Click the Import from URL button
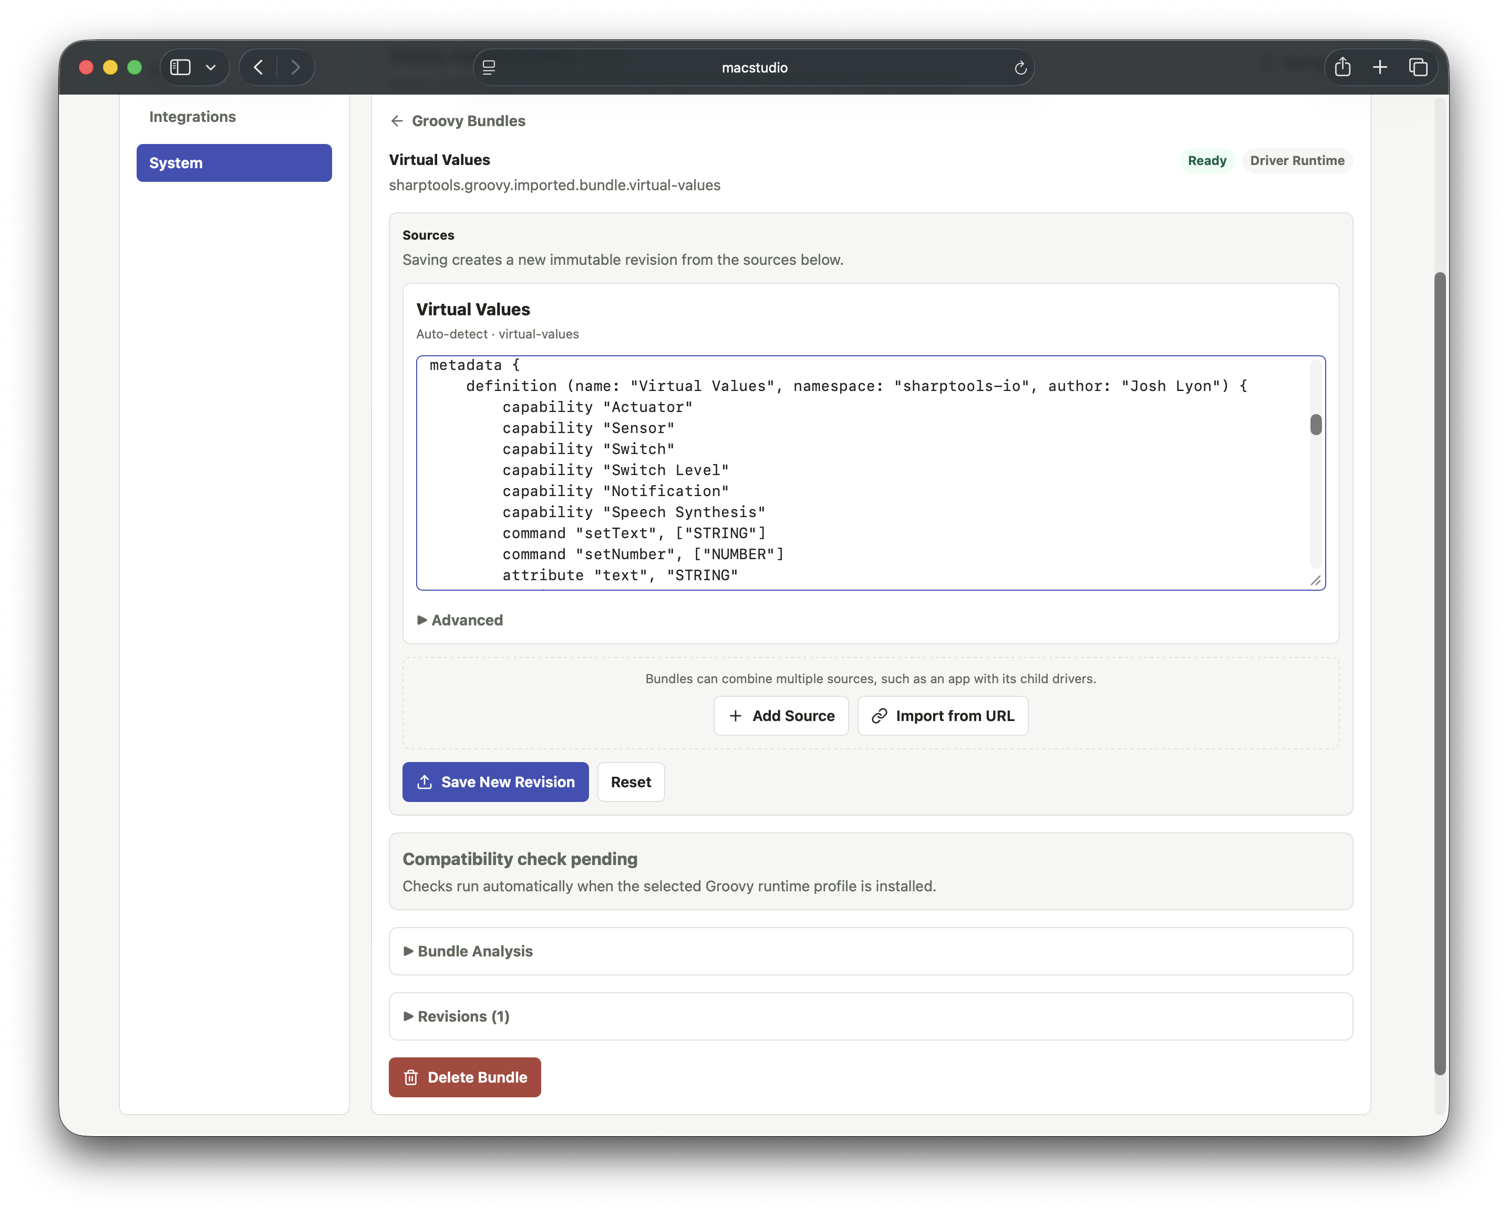The height and width of the screenshot is (1214, 1508). 942,715
